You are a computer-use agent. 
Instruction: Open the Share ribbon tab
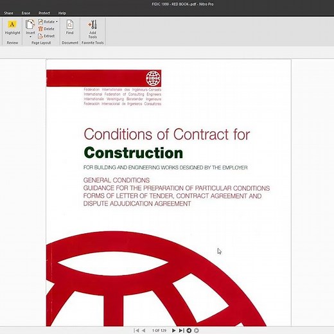(8, 13)
